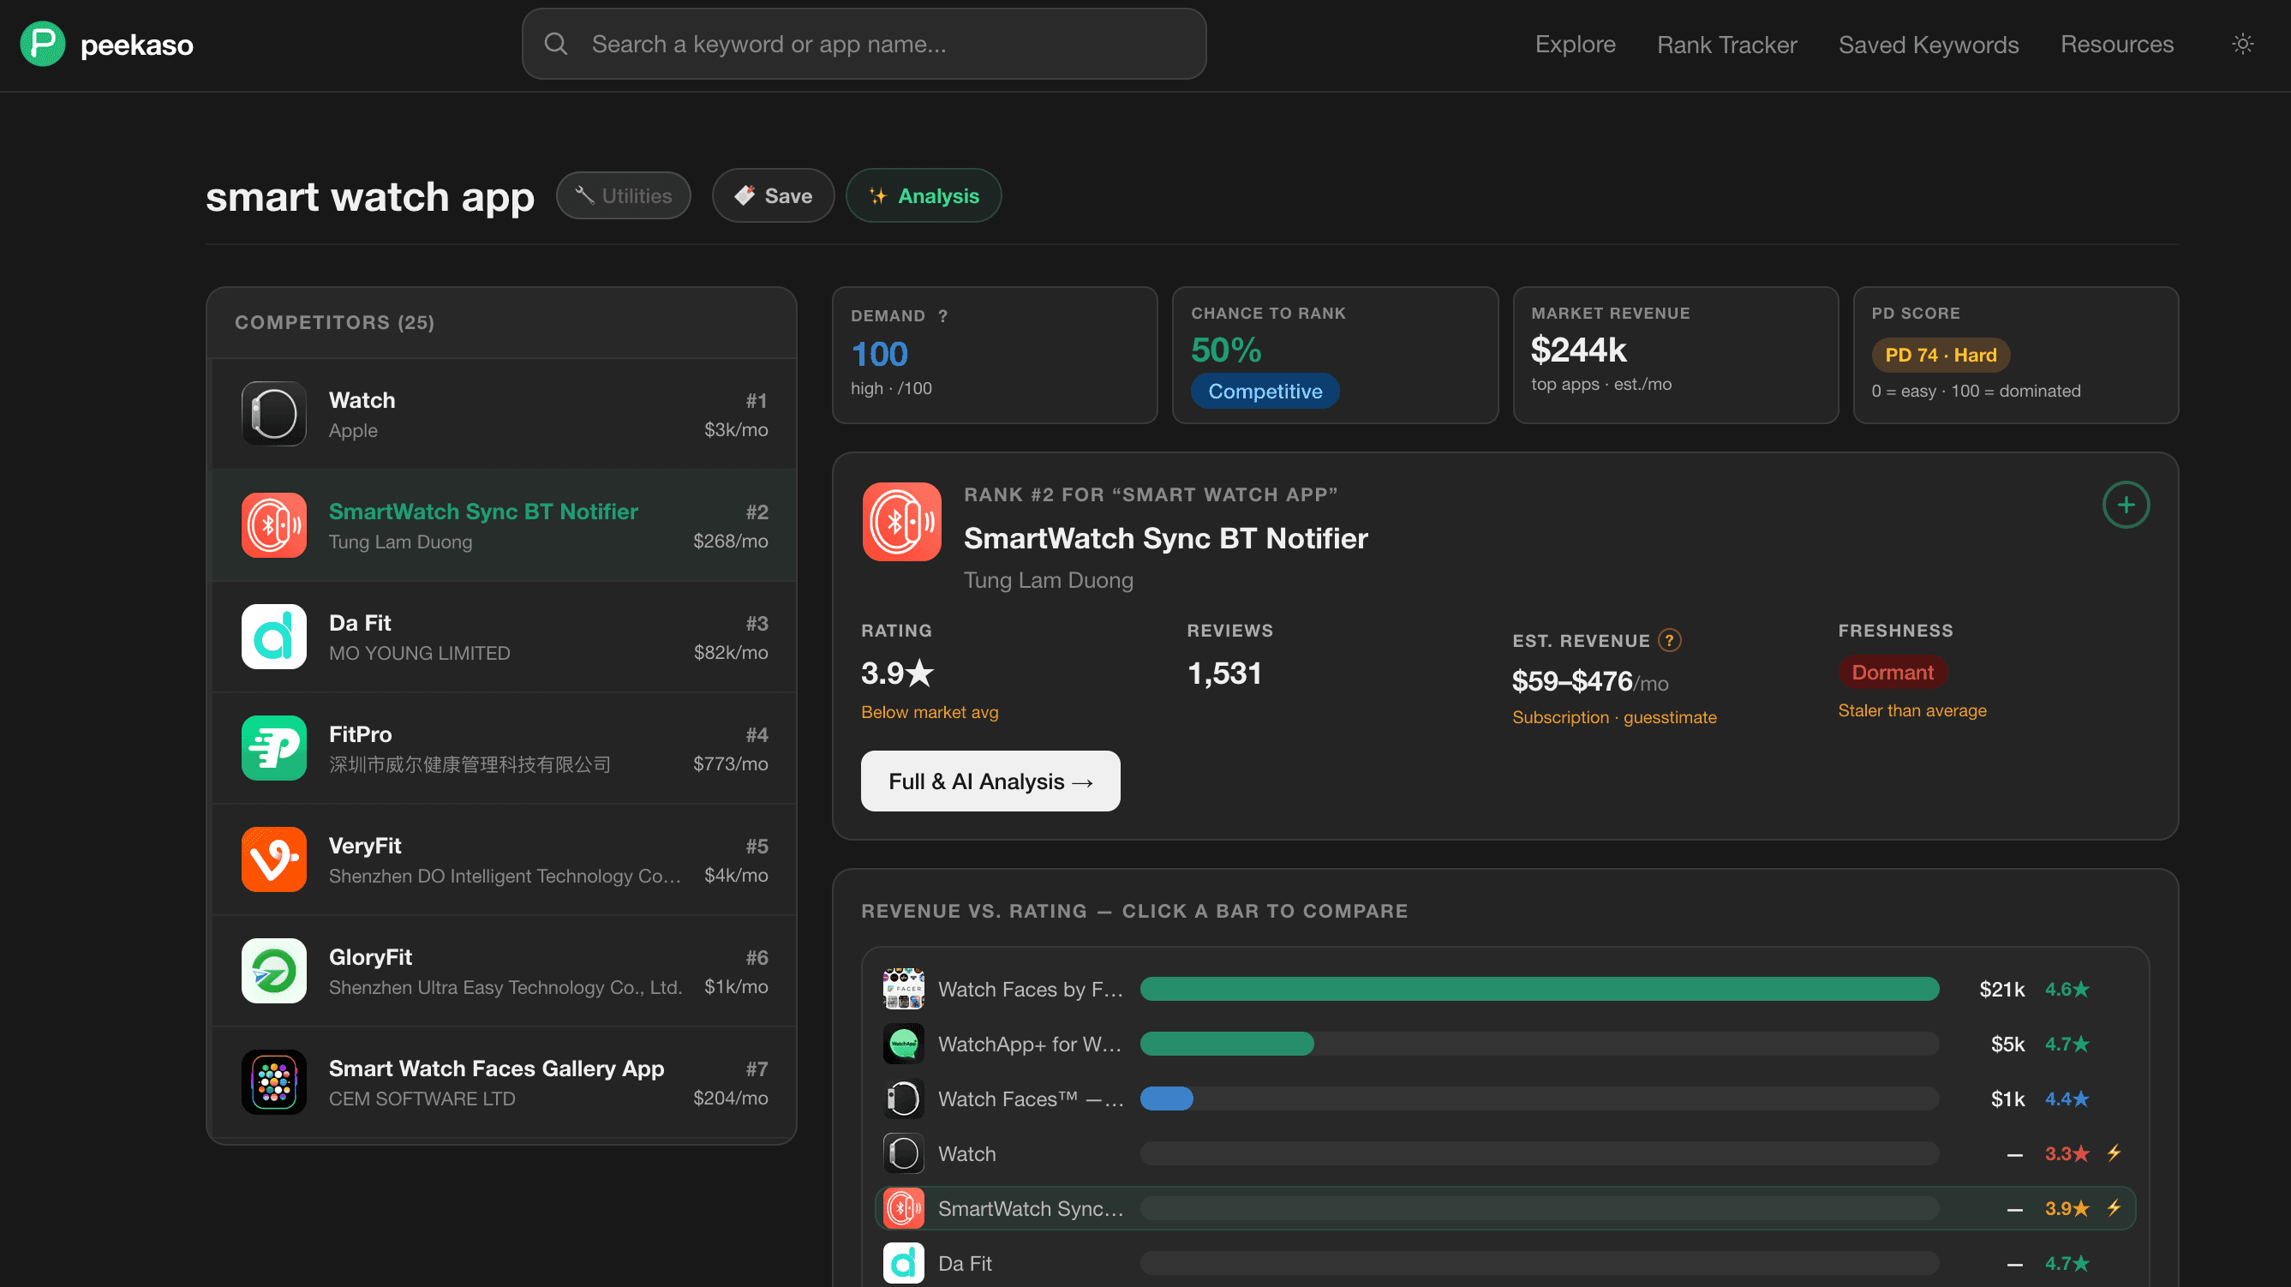Screen dimensions: 2291x1287
Task: Click the Tung Lam Duong developer name in detail card
Action: pos(1048,580)
